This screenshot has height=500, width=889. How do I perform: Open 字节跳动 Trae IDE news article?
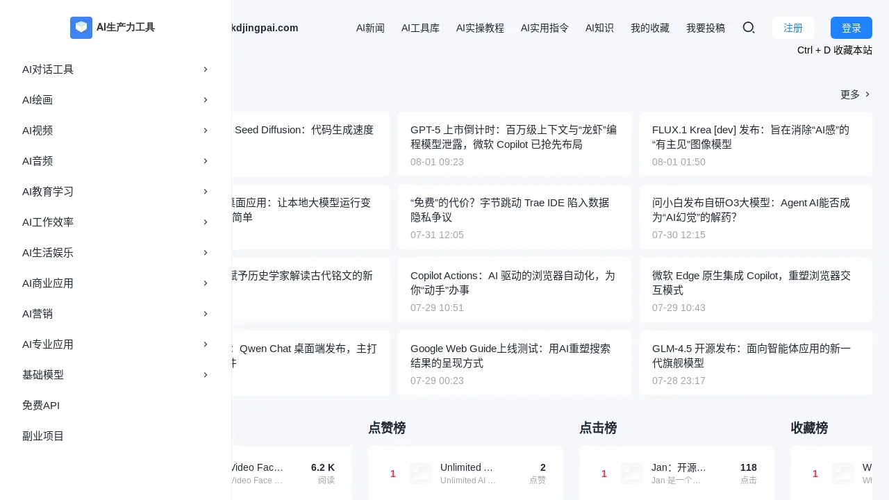514,217
